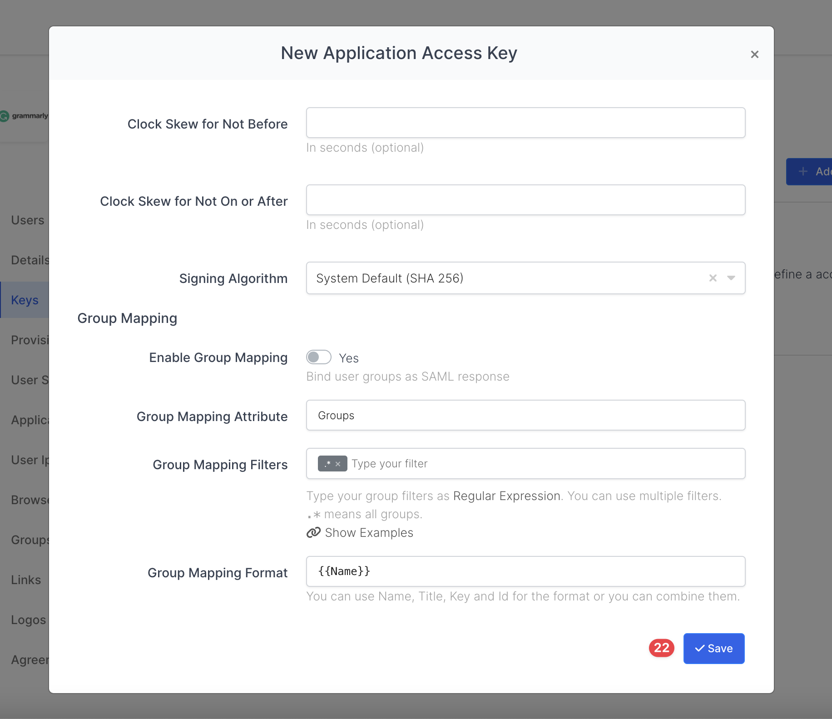The image size is (832, 719).
Task: Click the Show Examples link
Action: (369, 533)
